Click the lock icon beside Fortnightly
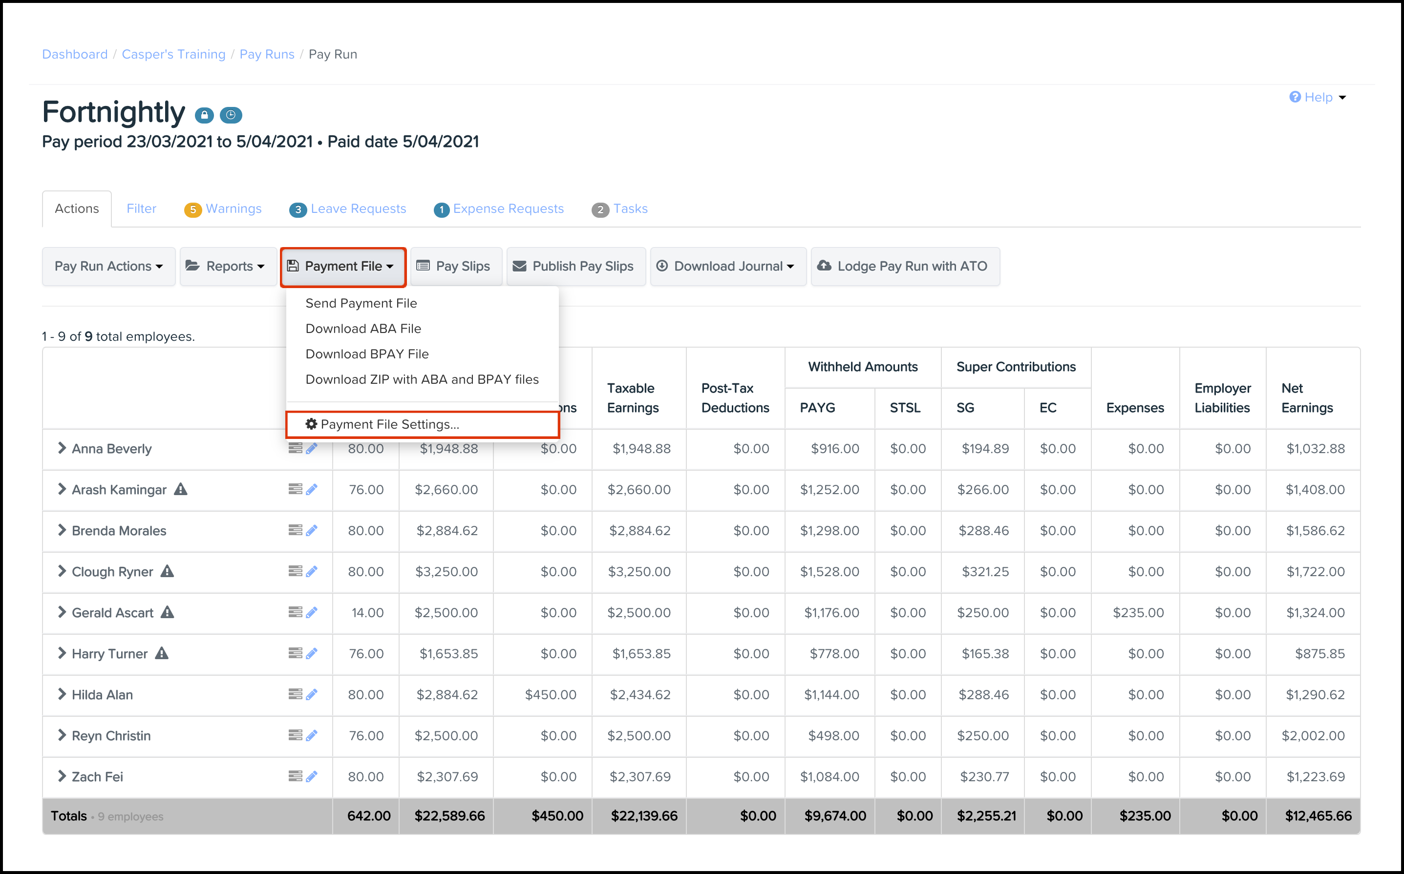The height and width of the screenshot is (874, 1404). click(x=204, y=115)
